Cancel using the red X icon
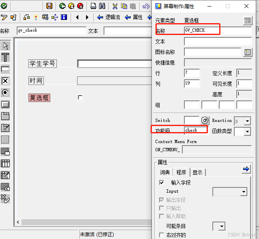The height and width of the screenshot is (239, 259). [x=80, y=6]
